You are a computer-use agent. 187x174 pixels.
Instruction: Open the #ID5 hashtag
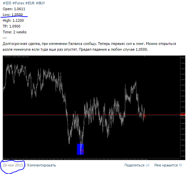[7, 3]
